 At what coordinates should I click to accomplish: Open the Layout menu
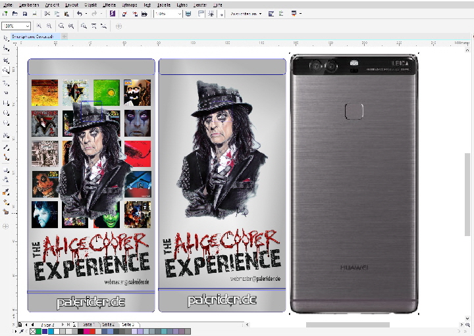point(71,5)
